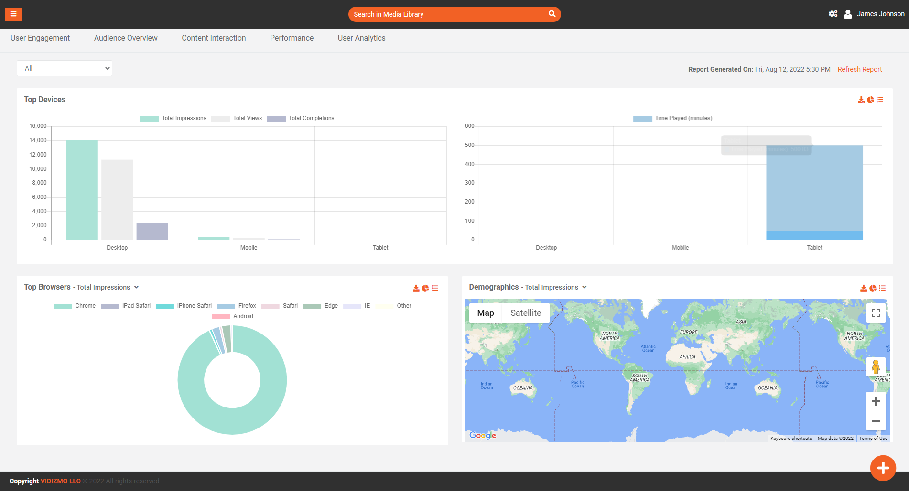Open the hamburger menu in top bar
Viewport: 909px width, 491px height.
coord(13,14)
